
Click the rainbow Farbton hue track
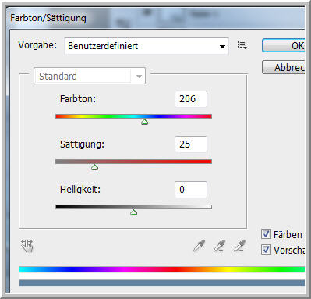pyautogui.click(x=134, y=116)
